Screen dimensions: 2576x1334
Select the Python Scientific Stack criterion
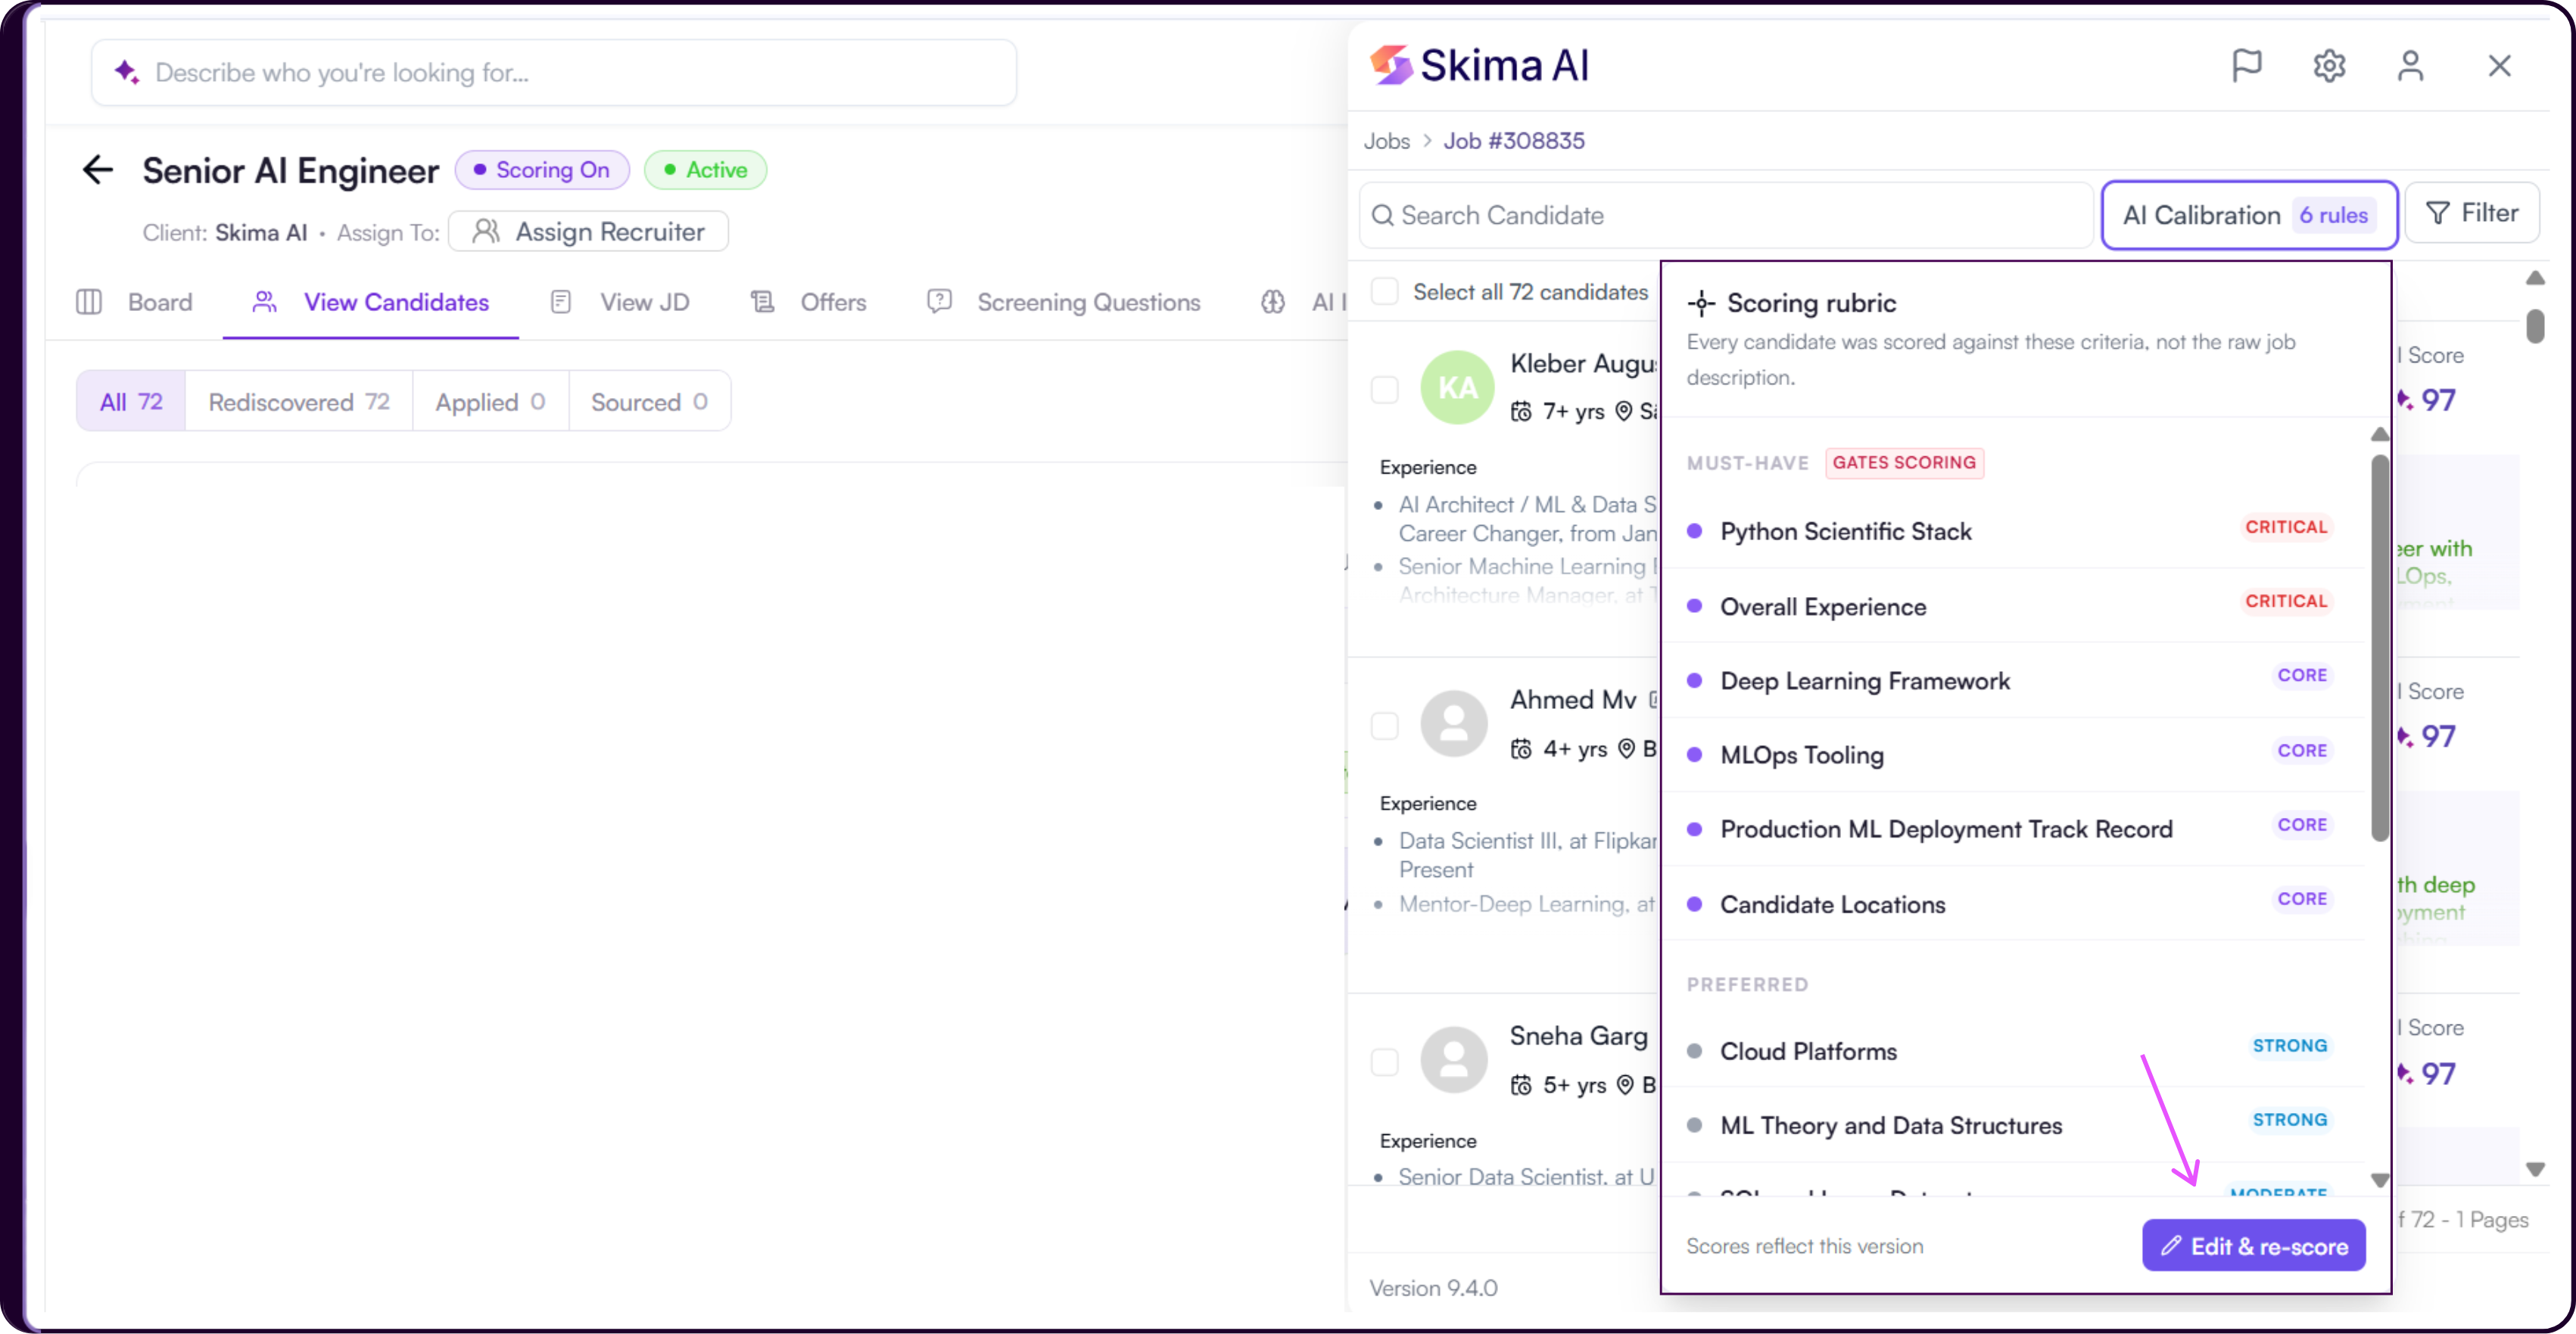(x=2012, y=530)
